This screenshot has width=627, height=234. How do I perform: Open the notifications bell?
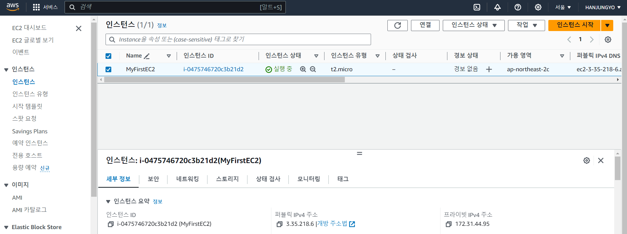[x=498, y=7]
